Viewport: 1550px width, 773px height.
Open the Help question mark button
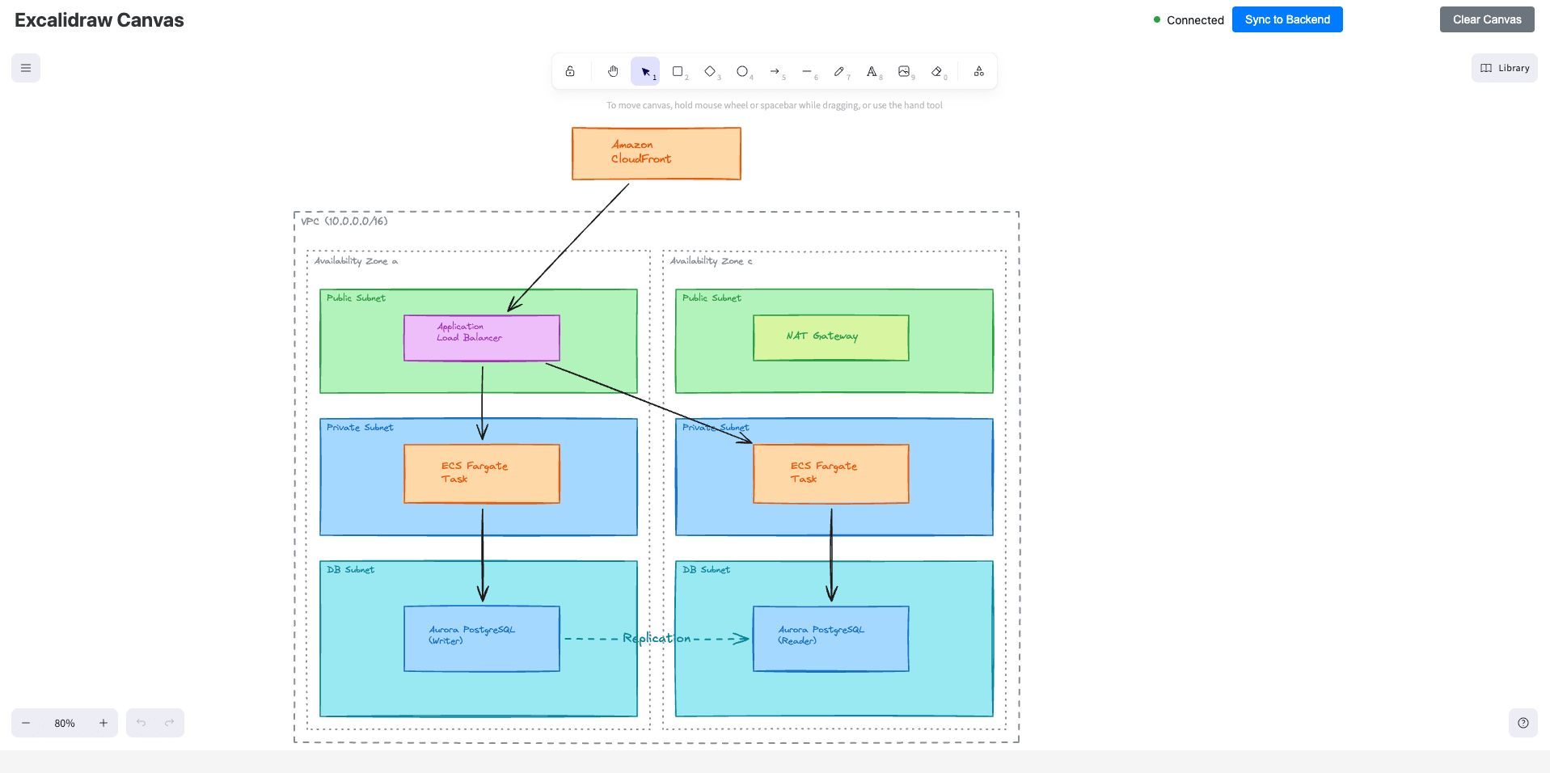(1523, 723)
